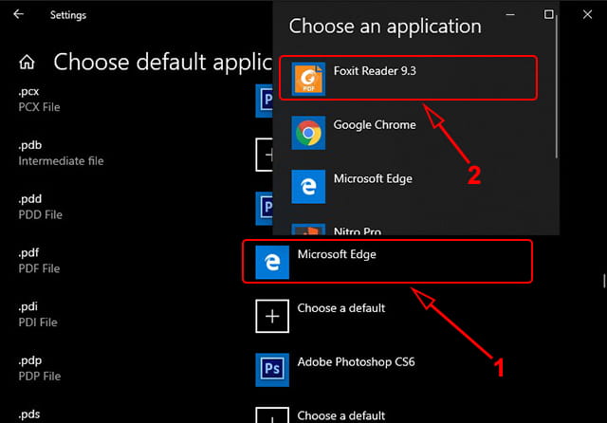The height and width of the screenshot is (423, 607).
Task: Click the .pcx PCX File entry
Action: click(x=39, y=99)
